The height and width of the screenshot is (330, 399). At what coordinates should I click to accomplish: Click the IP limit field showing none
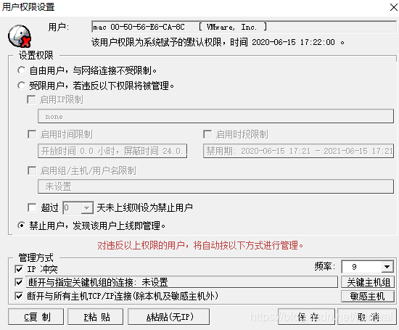click(x=215, y=116)
